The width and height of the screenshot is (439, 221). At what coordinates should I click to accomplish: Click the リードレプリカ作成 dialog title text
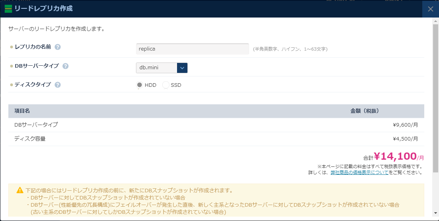[44, 8]
